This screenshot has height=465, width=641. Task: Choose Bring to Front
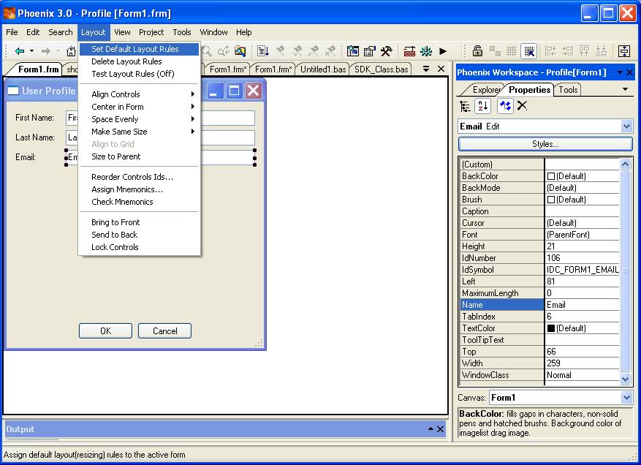139,222
